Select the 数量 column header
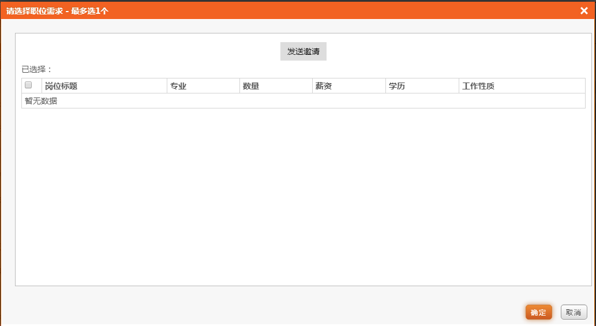Screen dimensions: 596x326 click(x=251, y=86)
